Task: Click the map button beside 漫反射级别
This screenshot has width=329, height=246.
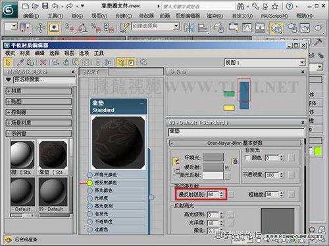Action: point(231,194)
